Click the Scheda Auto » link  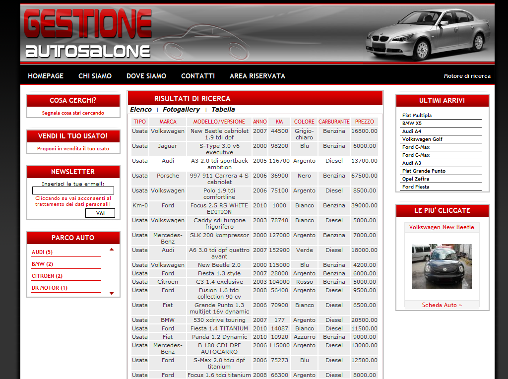click(x=442, y=305)
